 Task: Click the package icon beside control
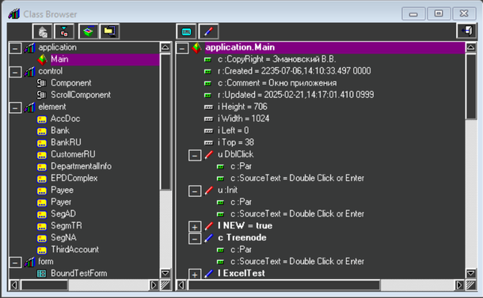click(29, 72)
